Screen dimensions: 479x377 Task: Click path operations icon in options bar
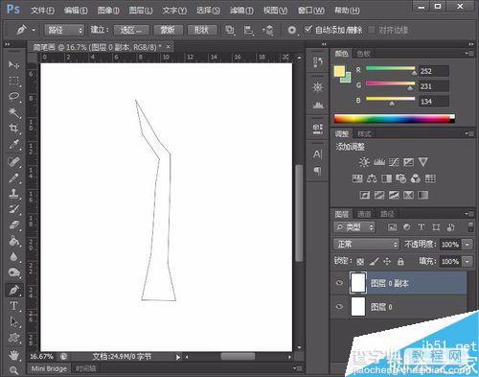click(x=230, y=31)
